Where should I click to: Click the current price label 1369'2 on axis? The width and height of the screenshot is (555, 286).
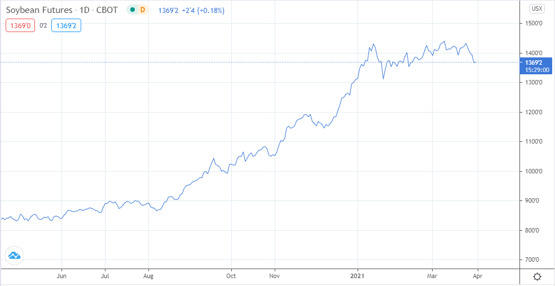point(534,62)
